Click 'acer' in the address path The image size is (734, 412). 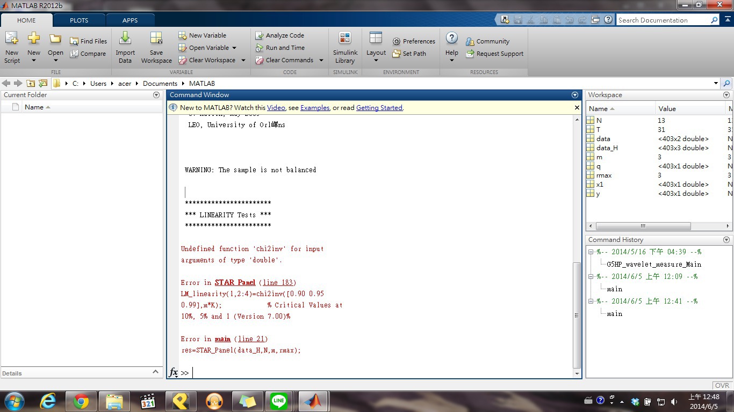click(125, 83)
